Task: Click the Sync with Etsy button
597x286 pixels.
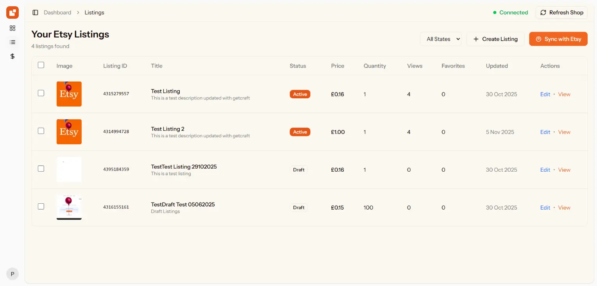Action: click(x=558, y=39)
